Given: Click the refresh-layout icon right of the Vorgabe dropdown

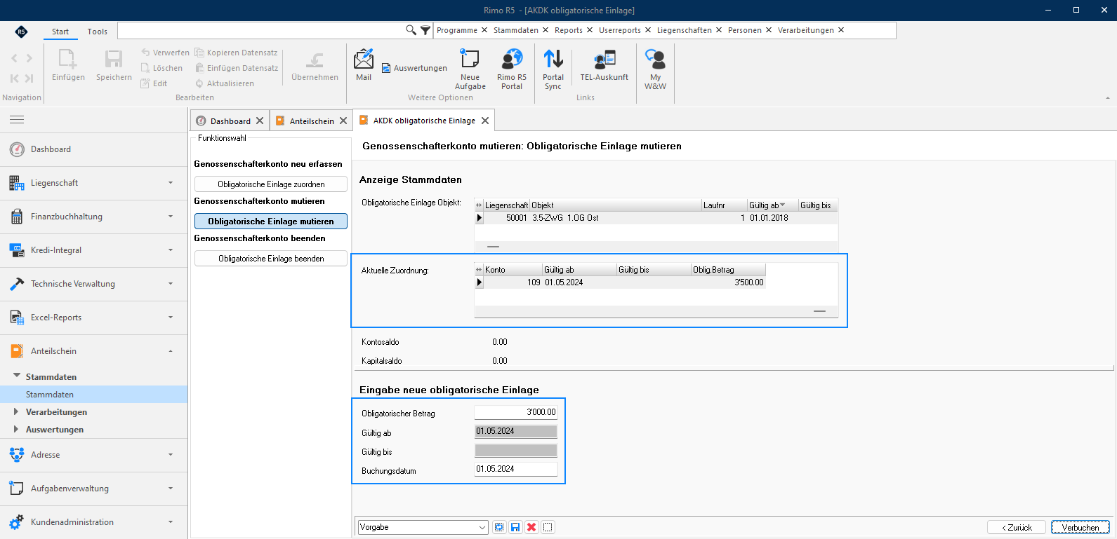Looking at the screenshot, I should pos(499,527).
